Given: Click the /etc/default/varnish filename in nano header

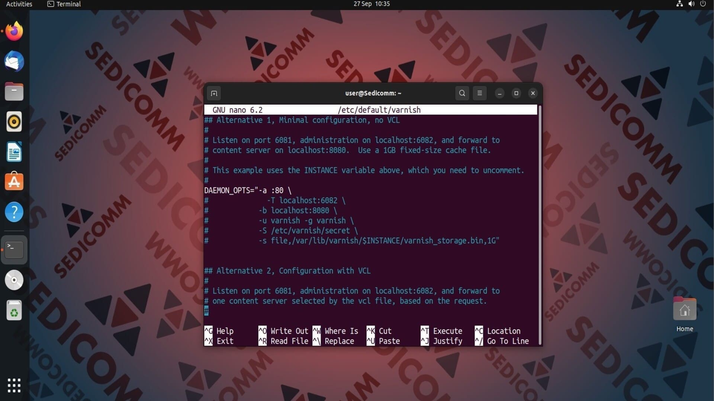Looking at the screenshot, I should pyautogui.click(x=379, y=110).
